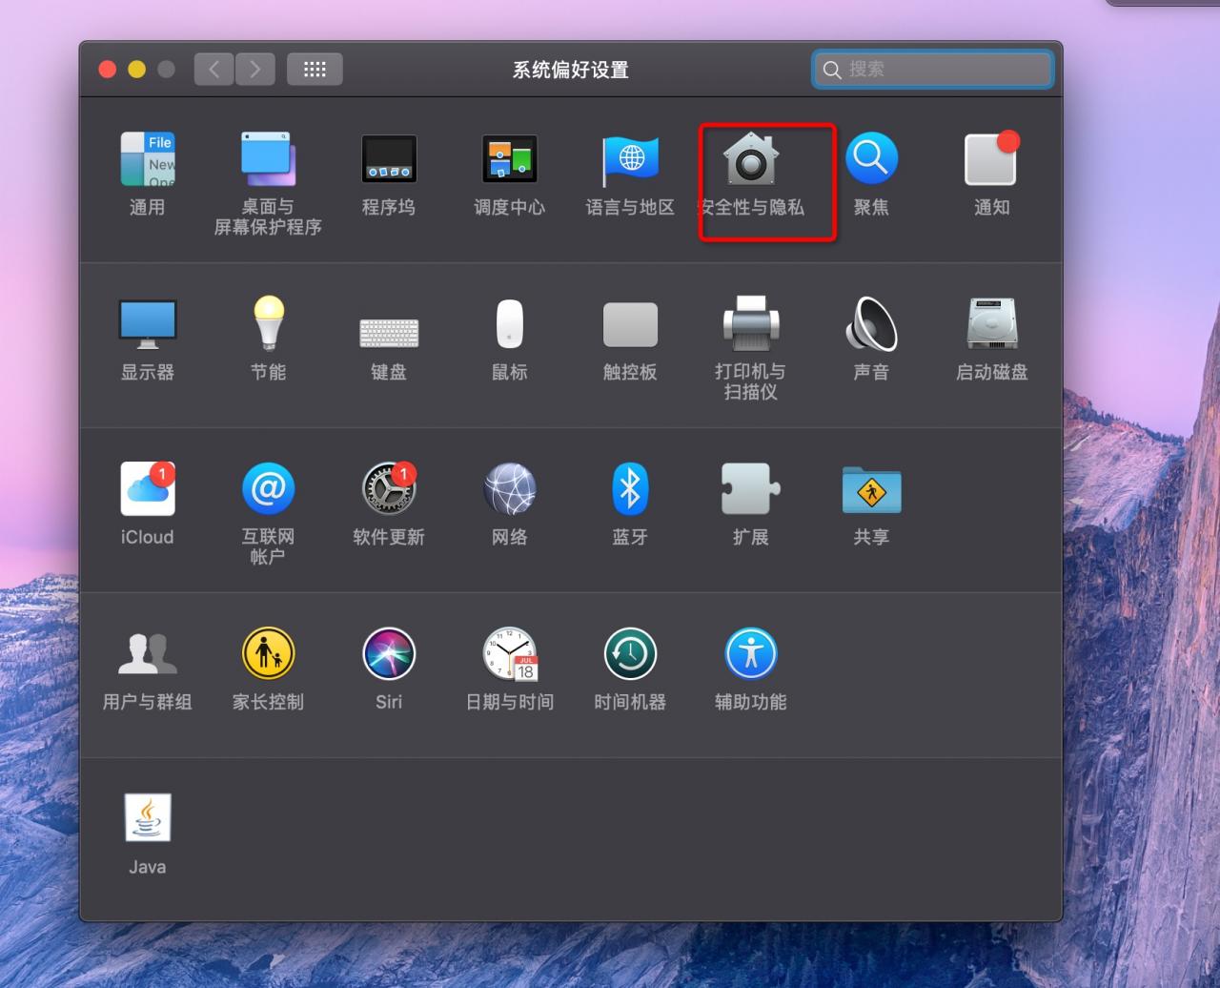
Task: Click the back navigation arrow
Action: coord(213,68)
